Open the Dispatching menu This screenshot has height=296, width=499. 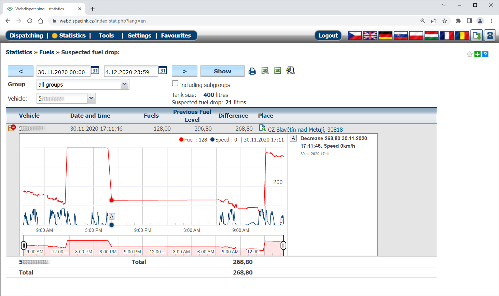(26, 35)
